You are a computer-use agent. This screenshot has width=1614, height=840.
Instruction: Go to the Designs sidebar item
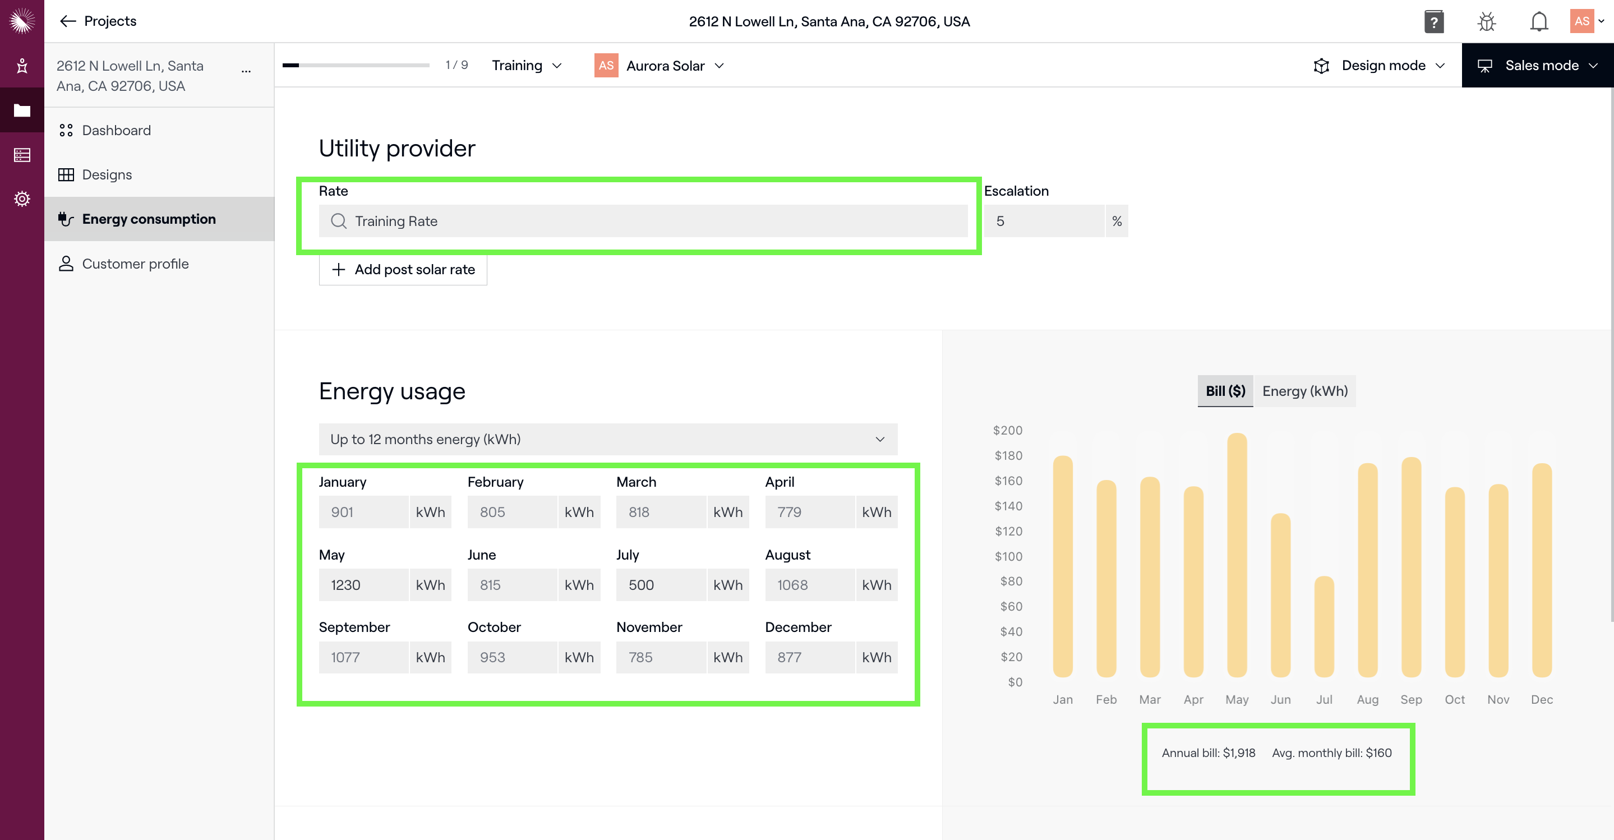pyautogui.click(x=107, y=175)
